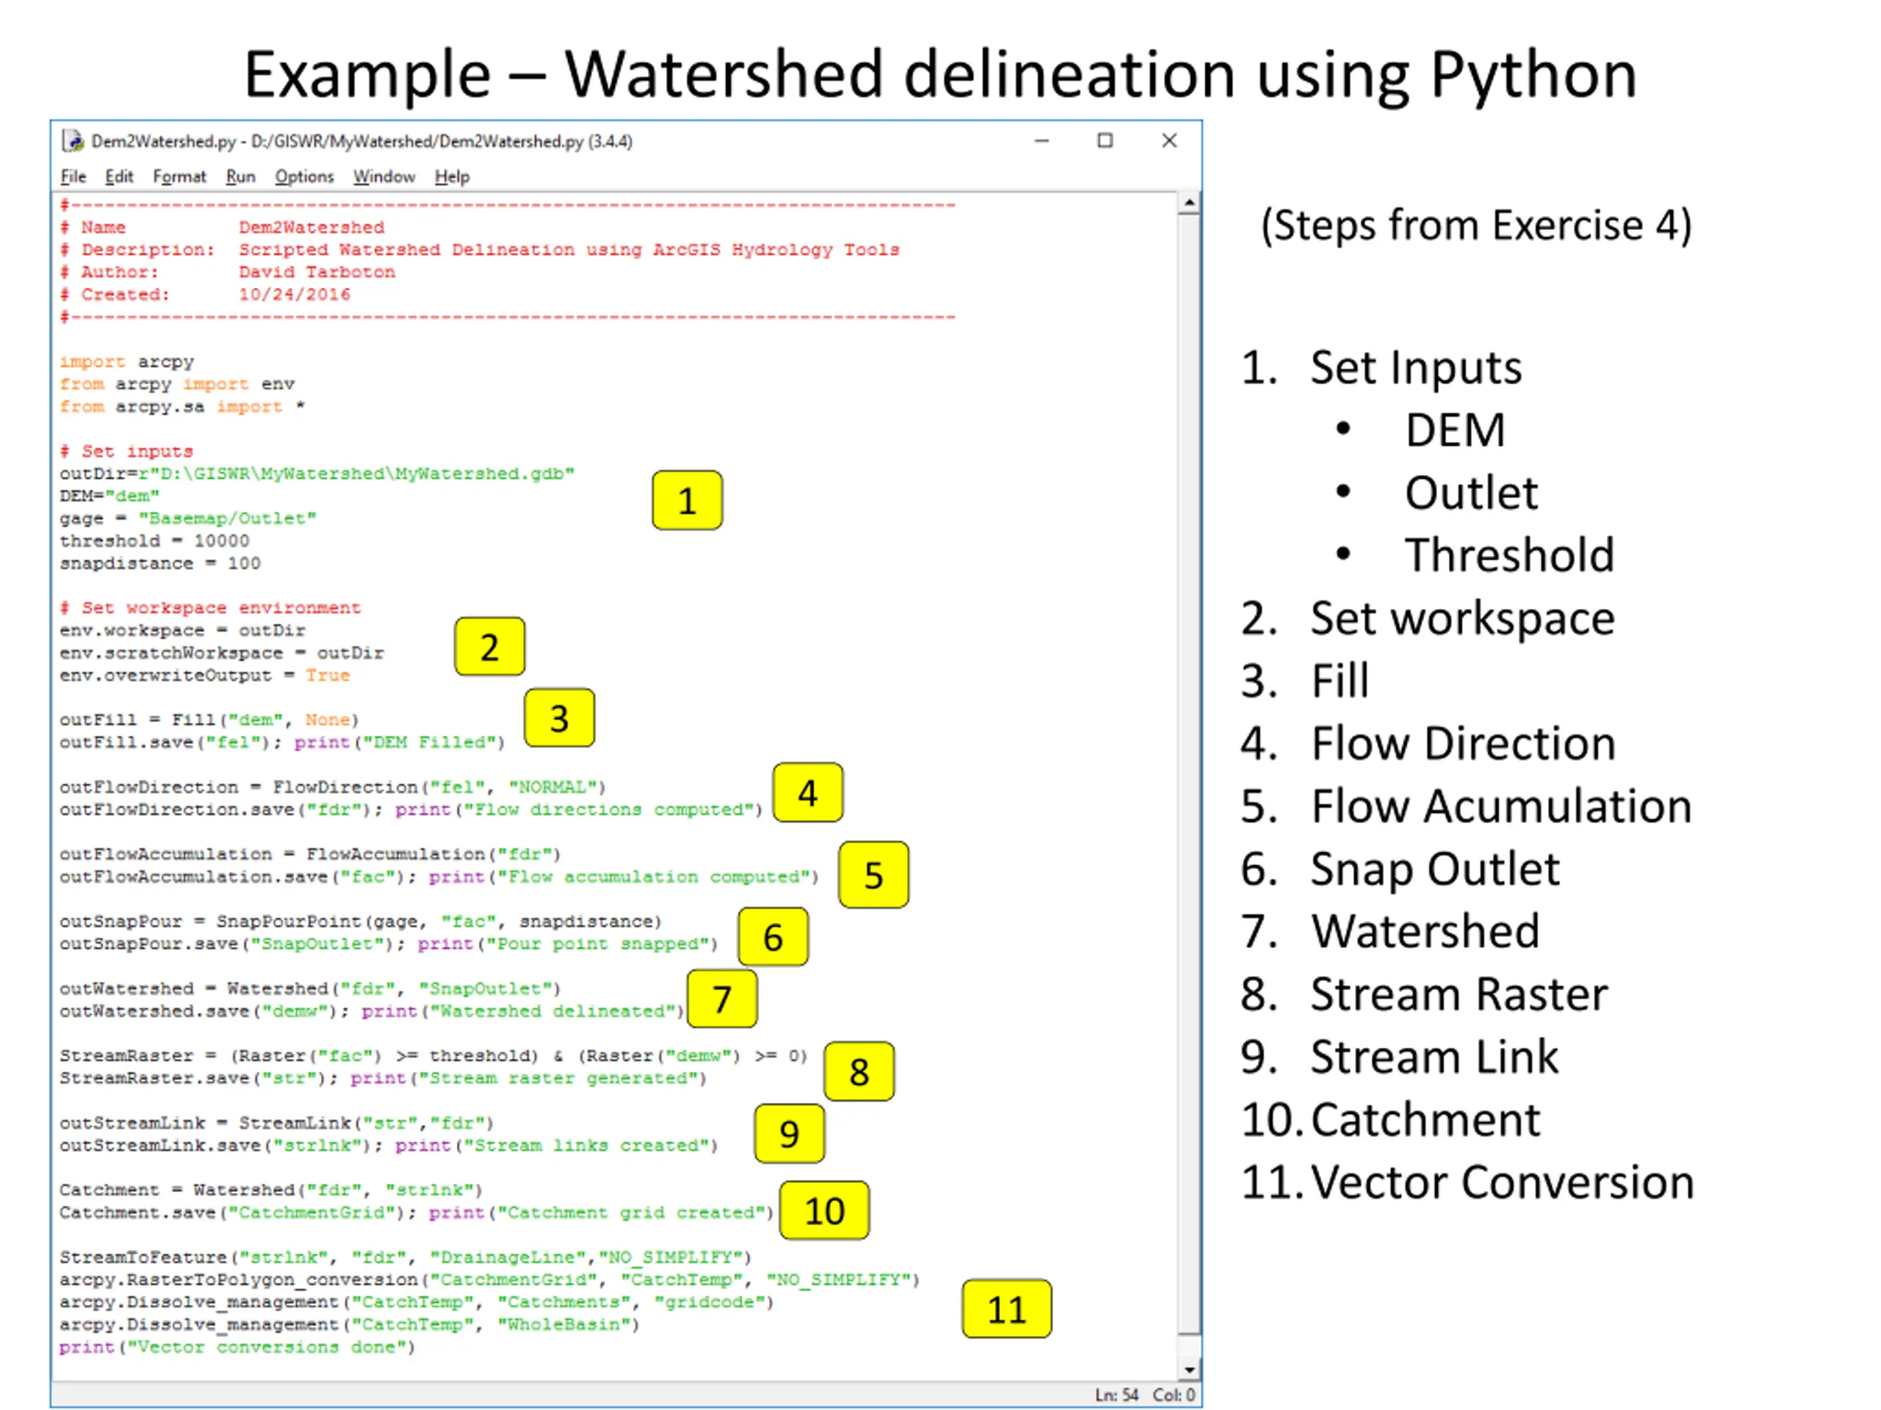Screen dimensions: 1881x1410
Task: Click the Dissolve_management line with "gridcode"
Action: (417, 1301)
